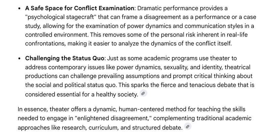Open the citation link icon after "structured debate."
Viewport: 267px width, 138px height.
tap(188, 127)
